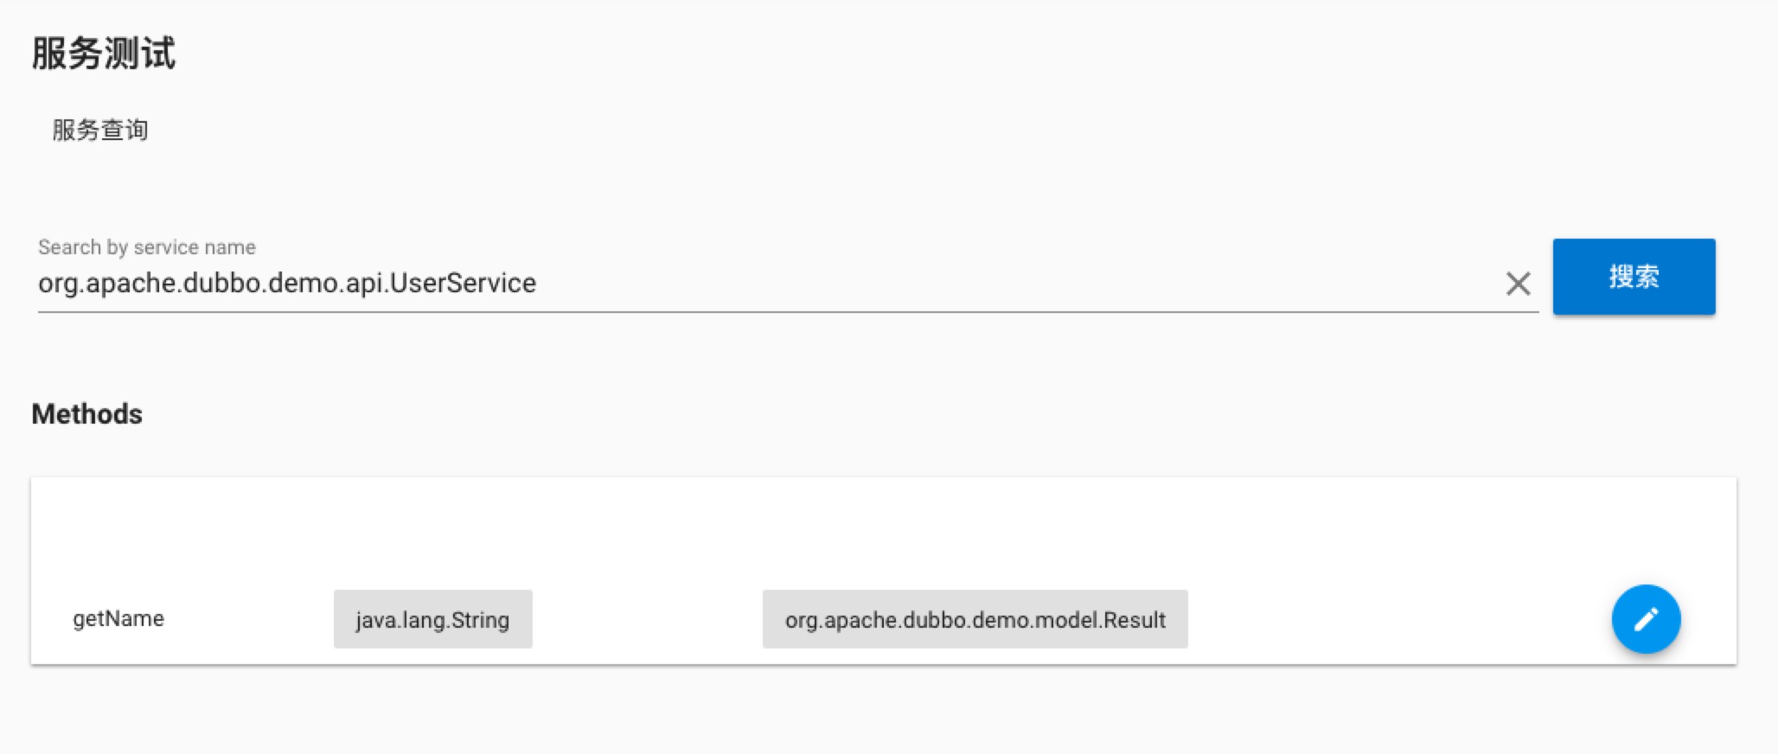Select the getName method name
This screenshot has height=754, width=1778.
118,618
